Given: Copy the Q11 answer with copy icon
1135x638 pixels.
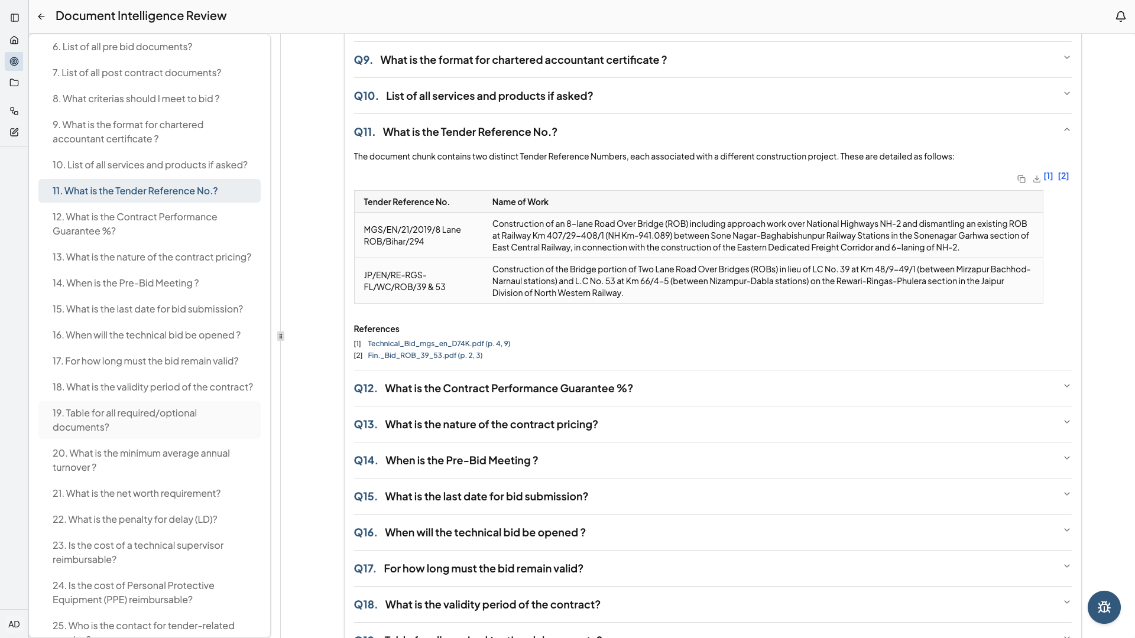Looking at the screenshot, I should point(1021,179).
